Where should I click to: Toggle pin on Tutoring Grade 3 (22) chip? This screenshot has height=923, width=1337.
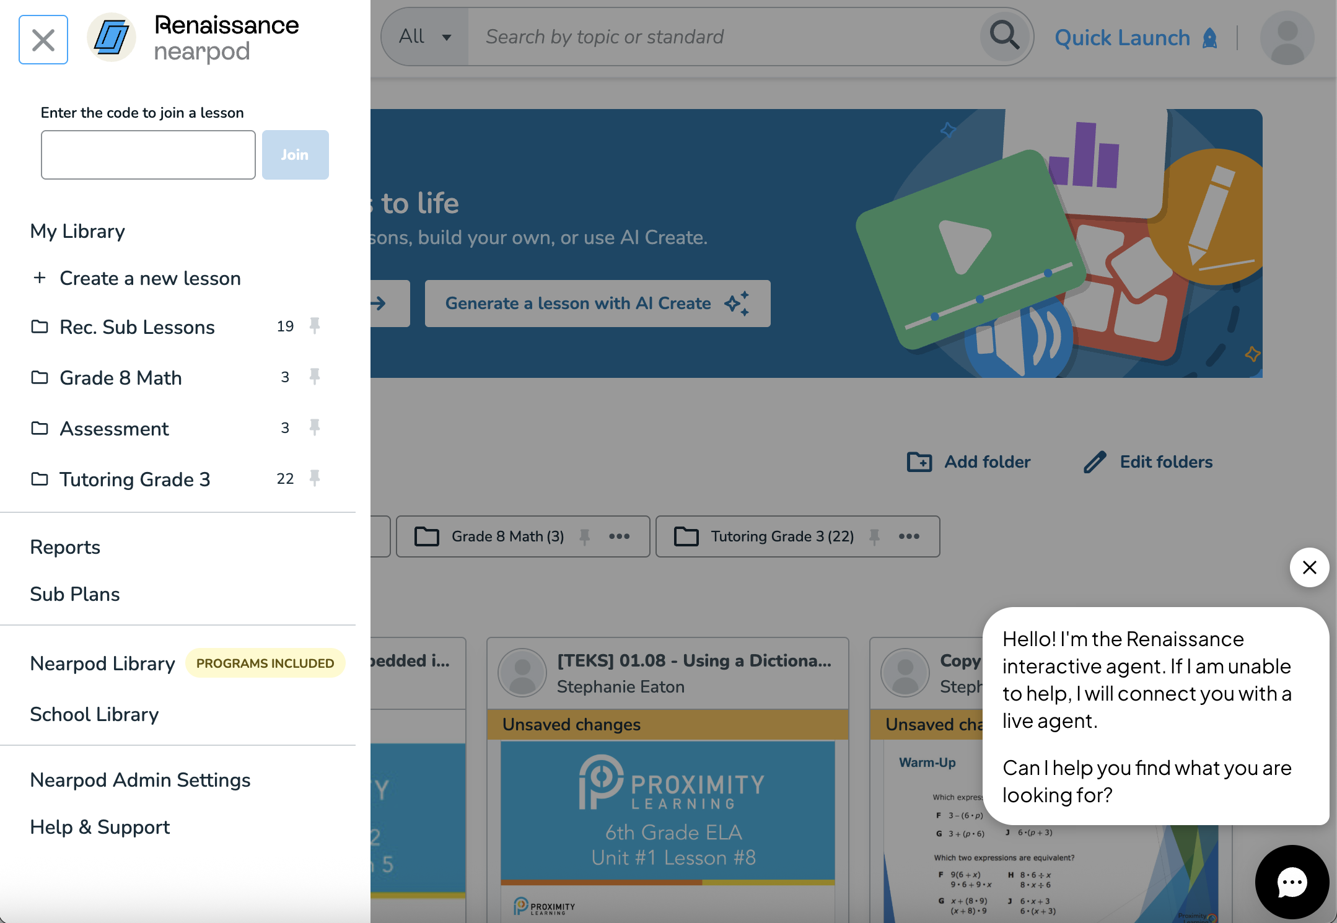coord(874,536)
